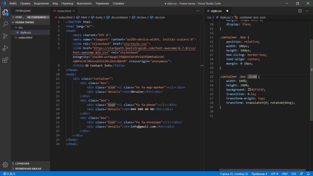This screenshot has width=313, height=176.
Task: Click the CRLF line ending selector
Action: (285, 174)
